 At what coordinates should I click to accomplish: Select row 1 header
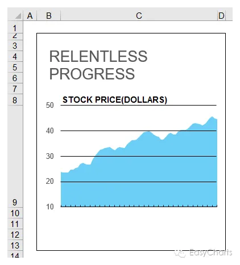coord(15,27)
